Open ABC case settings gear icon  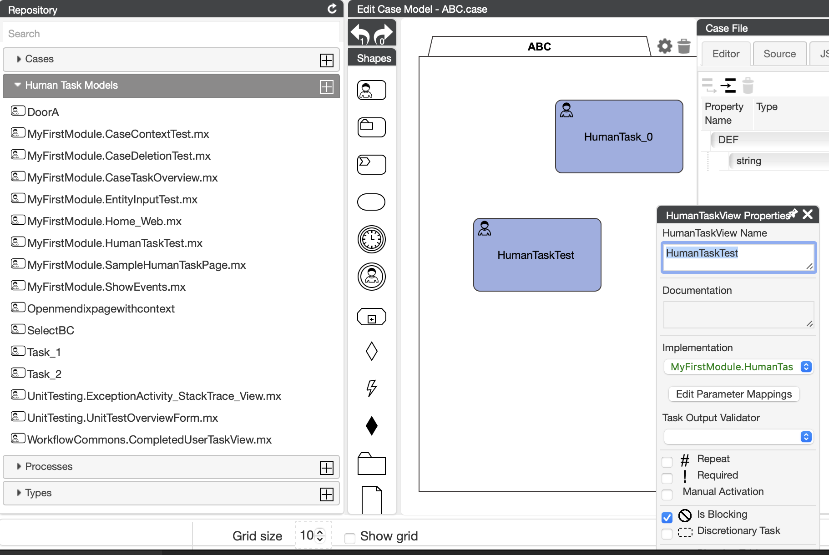(x=665, y=46)
